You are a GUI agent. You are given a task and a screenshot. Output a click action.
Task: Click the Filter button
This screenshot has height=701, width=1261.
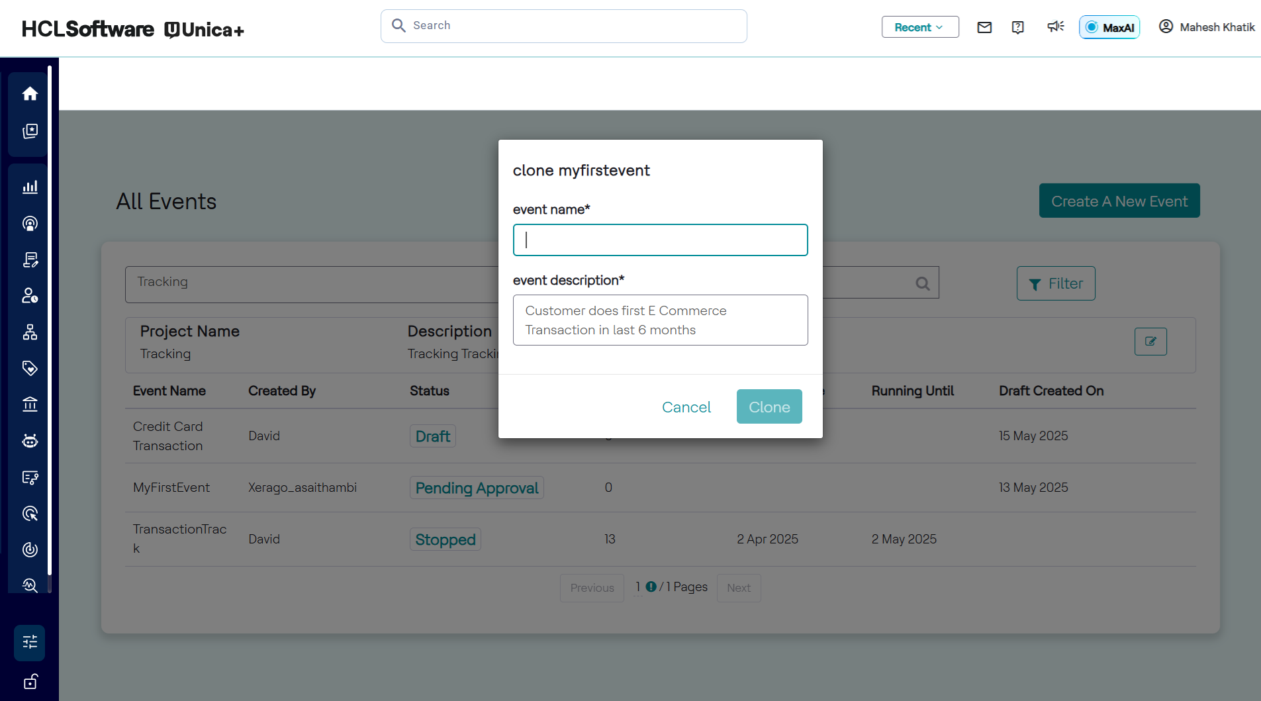[1056, 283]
